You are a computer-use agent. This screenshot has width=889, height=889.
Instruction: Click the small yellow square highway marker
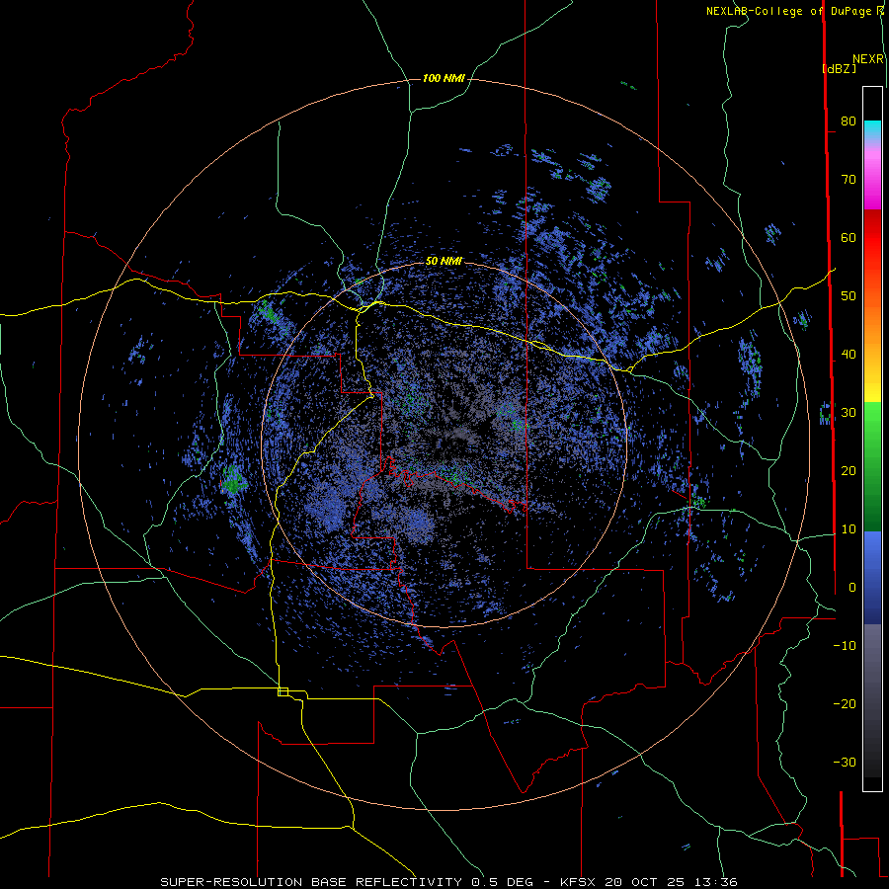click(x=283, y=691)
